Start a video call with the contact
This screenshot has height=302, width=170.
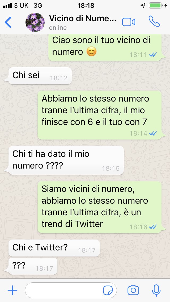pos(129,22)
